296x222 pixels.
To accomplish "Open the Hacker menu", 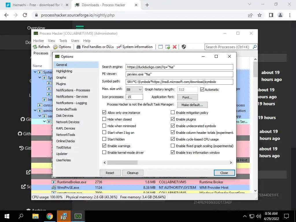I will [x=38, y=40].
